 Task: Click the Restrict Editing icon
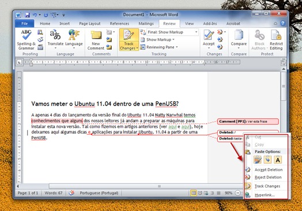(276, 35)
